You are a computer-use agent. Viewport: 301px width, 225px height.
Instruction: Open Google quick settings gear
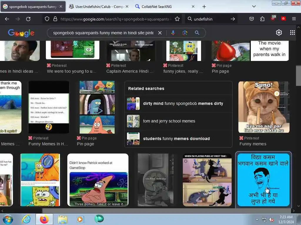(x=279, y=33)
